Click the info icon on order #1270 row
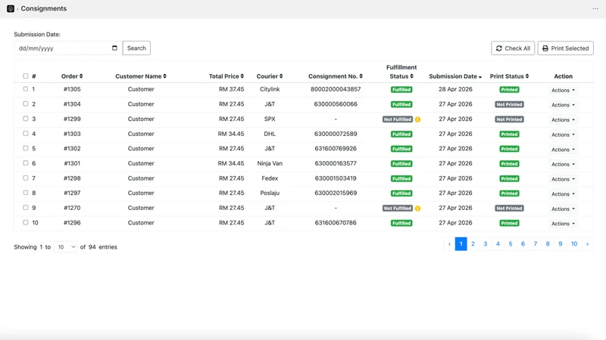 [418, 209]
